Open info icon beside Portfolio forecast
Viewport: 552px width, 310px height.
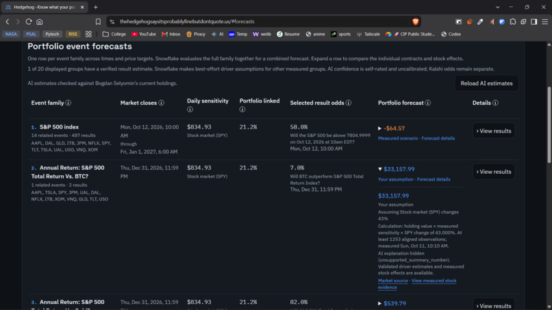pyautogui.click(x=428, y=103)
